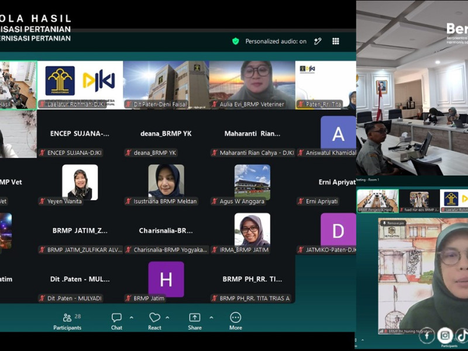468x351 pixels.
Task: Select the fuad nur azis thumbnail in strip
Action: pyautogui.click(x=419, y=201)
